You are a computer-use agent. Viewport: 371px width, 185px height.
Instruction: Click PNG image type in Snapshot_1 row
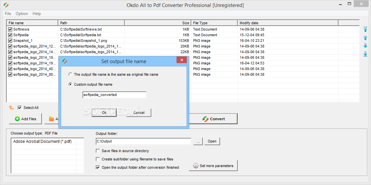[201, 41]
